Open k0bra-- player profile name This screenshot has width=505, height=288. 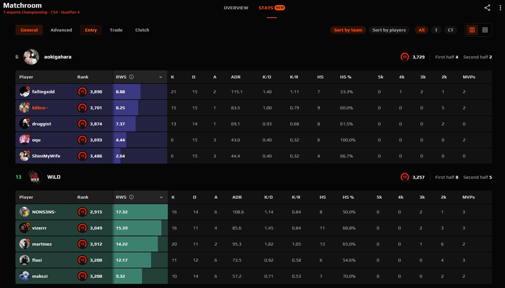(x=40, y=108)
